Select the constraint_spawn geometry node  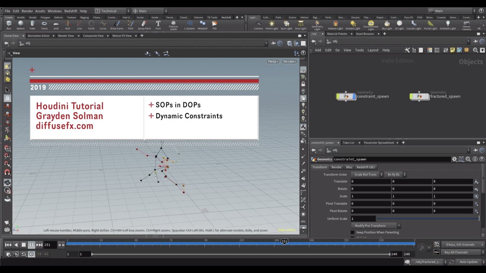346,96
